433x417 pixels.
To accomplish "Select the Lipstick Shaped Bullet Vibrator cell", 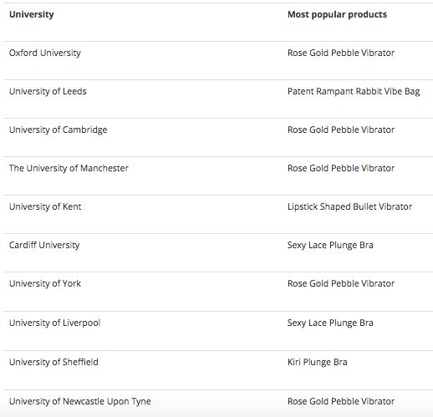I will point(349,206).
